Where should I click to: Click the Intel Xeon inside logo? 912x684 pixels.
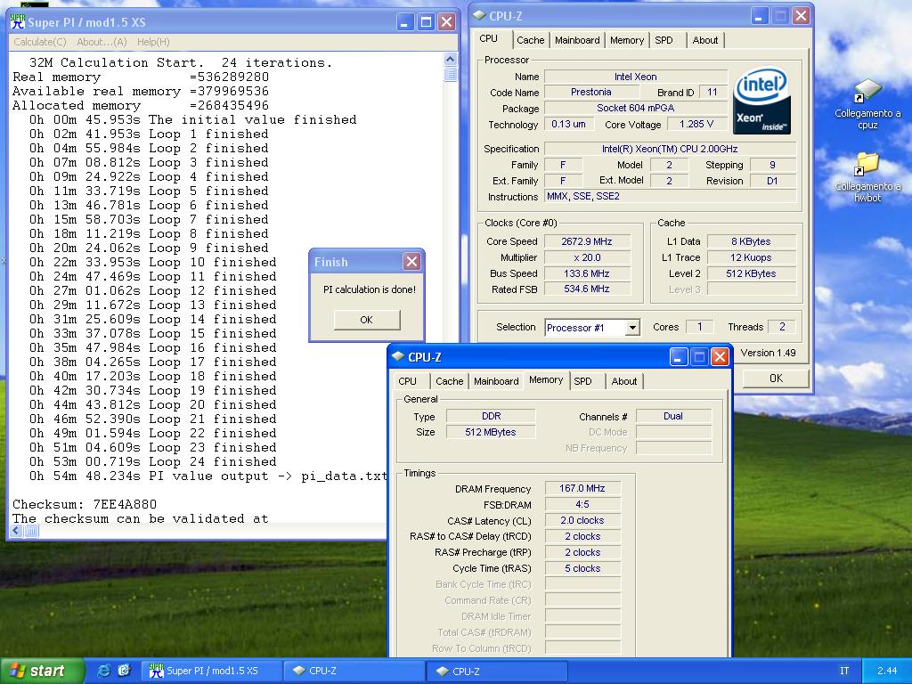click(761, 101)
